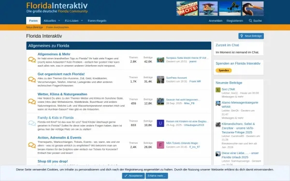Expand the FLI-Listen dropdown arrow
290x181 pixels.
click(x=82, y=21)
